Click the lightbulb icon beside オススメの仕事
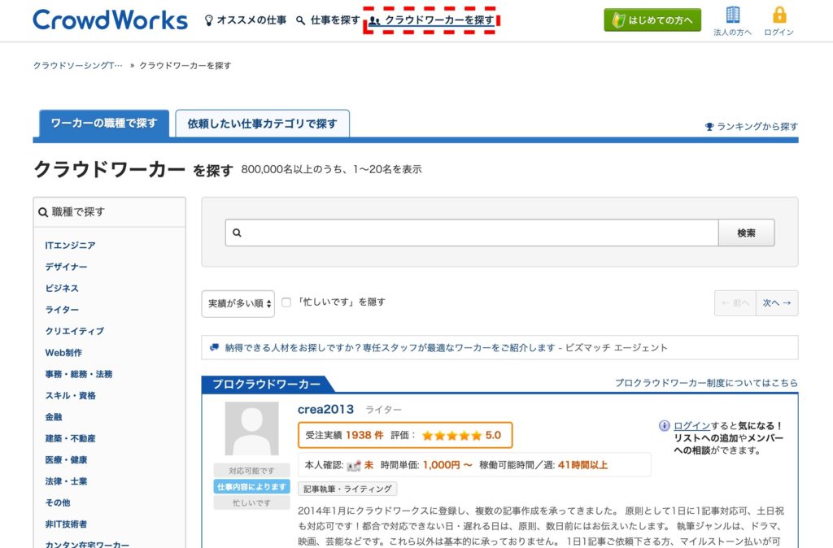This screenshot has width=833, height=548. pyautogui.click(x=209, y=20)
